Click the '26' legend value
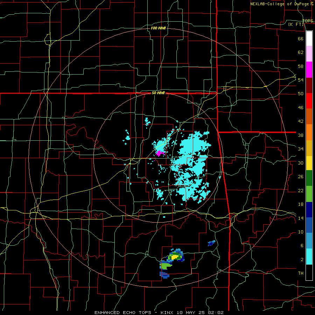315x315 pixels. [301, 177]
